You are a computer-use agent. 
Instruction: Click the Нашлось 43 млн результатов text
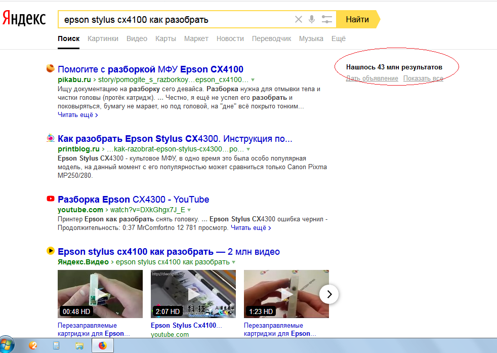tap(394, 67)
